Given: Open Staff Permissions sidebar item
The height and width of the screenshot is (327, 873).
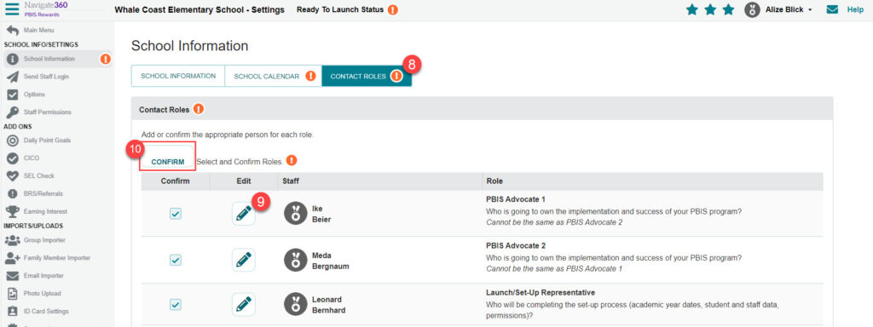Looking at the screenshot, I should pos(48,112).
